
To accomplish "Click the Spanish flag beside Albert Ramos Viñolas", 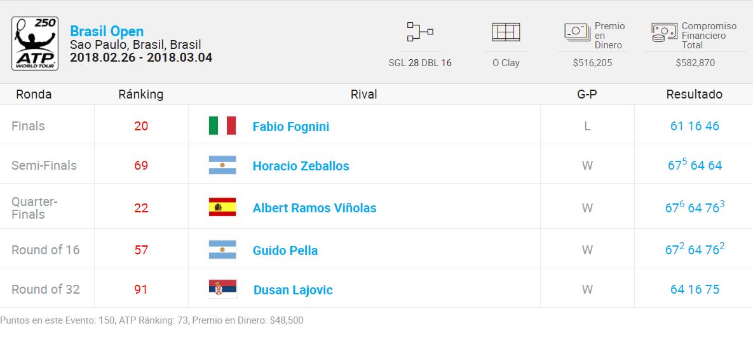I will click(x=222, y=207).
